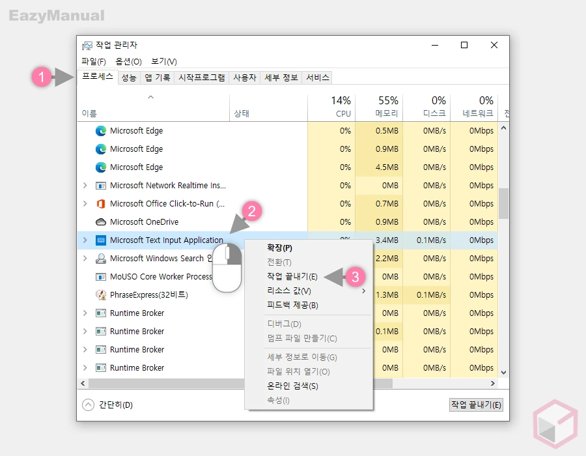Image resolution: width=586 pixels, height=456 pixels.
Task: Select the PhraseExpress(32비트) process icon
Action: click(100, 294)
